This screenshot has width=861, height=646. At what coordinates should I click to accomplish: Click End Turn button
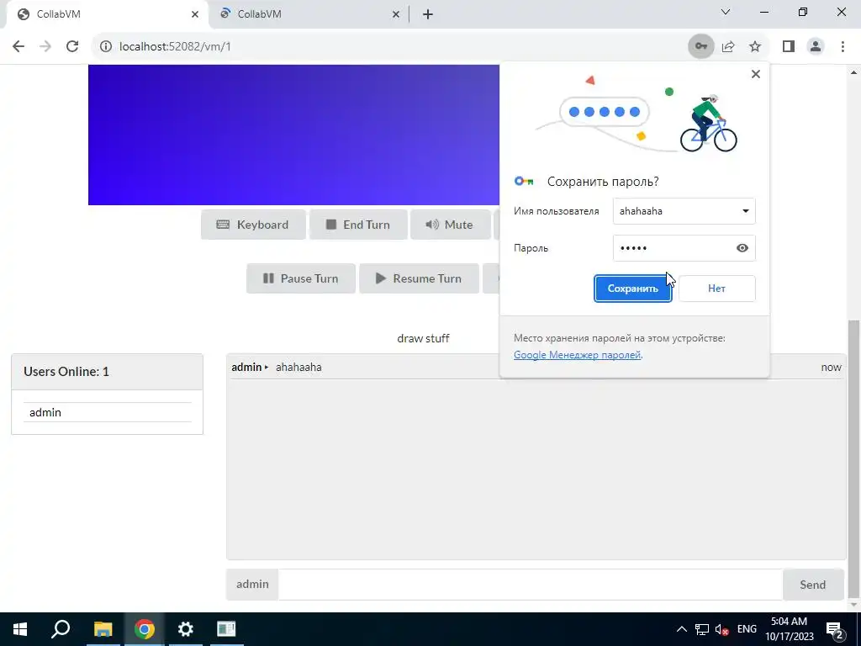coord(358,224)
